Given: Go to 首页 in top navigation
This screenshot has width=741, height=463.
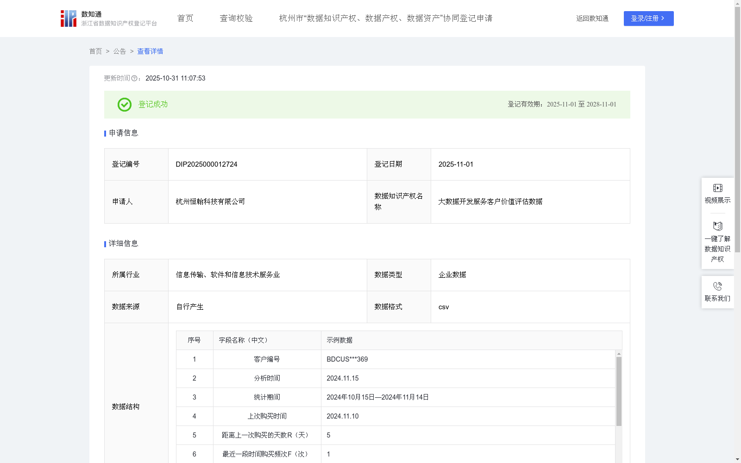Looking at the screenshot, I should [x=185, y=19].
